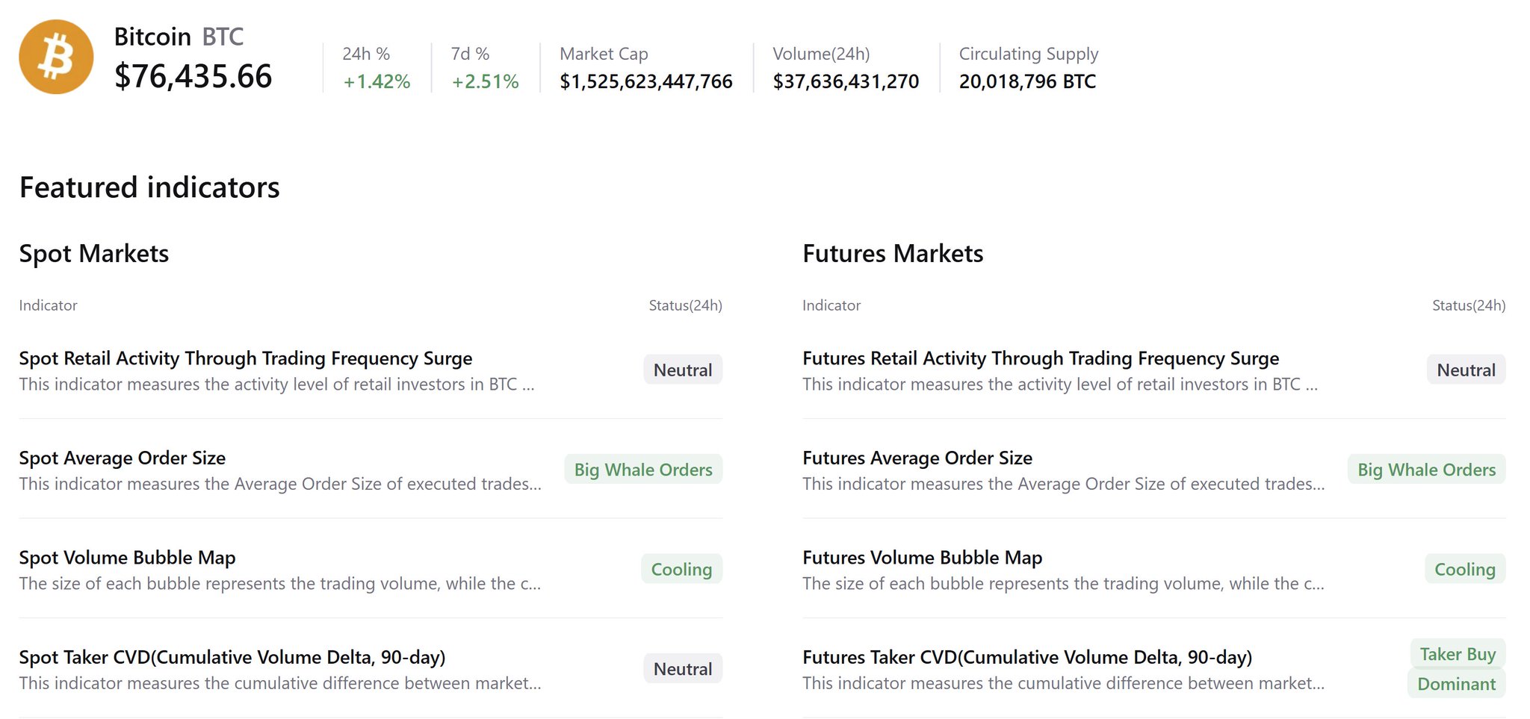The image size is (1530, 719).
Task: Click the Spot Markets section heading
Action: [93, 254]
